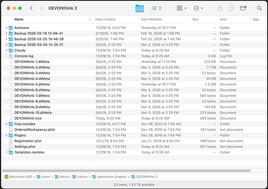Select DEVONthink-2.dtMeta file name

(32, 67)
